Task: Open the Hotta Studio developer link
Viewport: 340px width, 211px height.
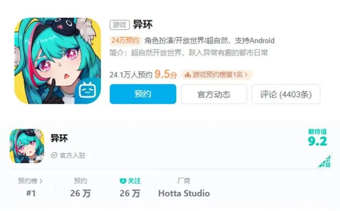Action: pyautogui.click(x=184, y=193)
